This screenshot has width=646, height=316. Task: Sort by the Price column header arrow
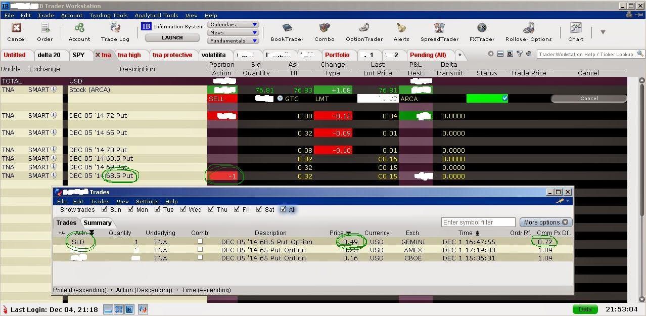[x=348, y=233]
